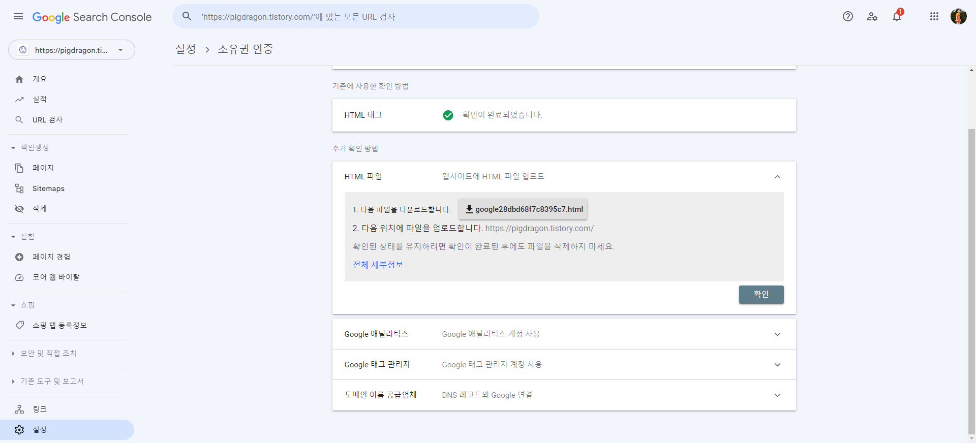Click the performance trend icon beside 실적
976x443 pixels.
coord(19,100)
